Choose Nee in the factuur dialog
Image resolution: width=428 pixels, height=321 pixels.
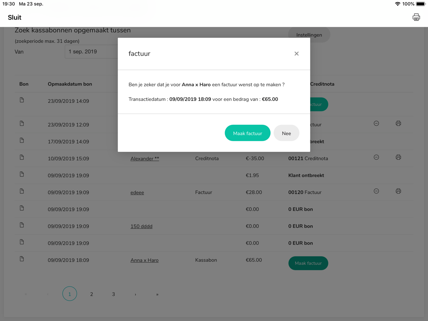pos(286,133)
